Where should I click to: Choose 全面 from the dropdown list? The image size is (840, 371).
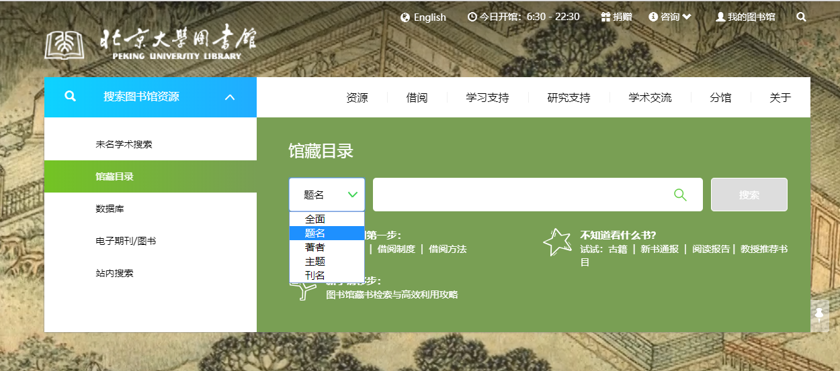[327, 219]
